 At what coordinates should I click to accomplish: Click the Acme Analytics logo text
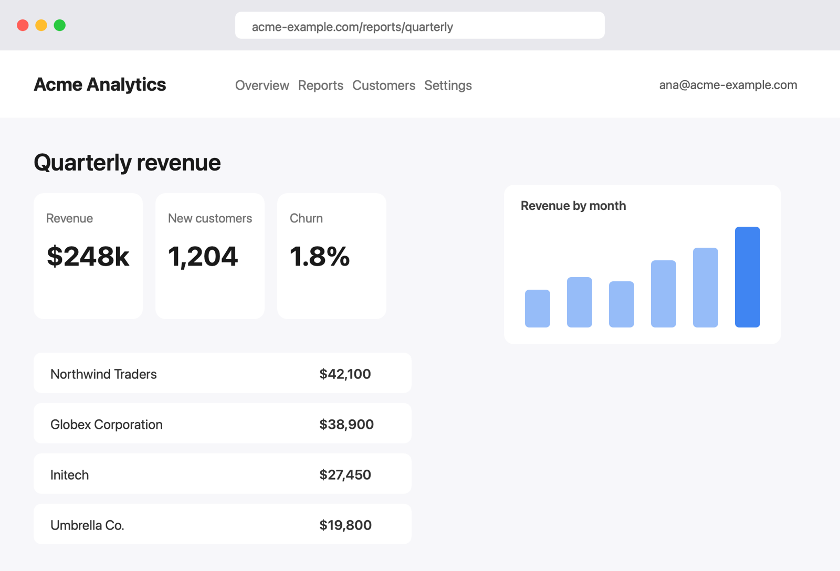click(100, 84)
